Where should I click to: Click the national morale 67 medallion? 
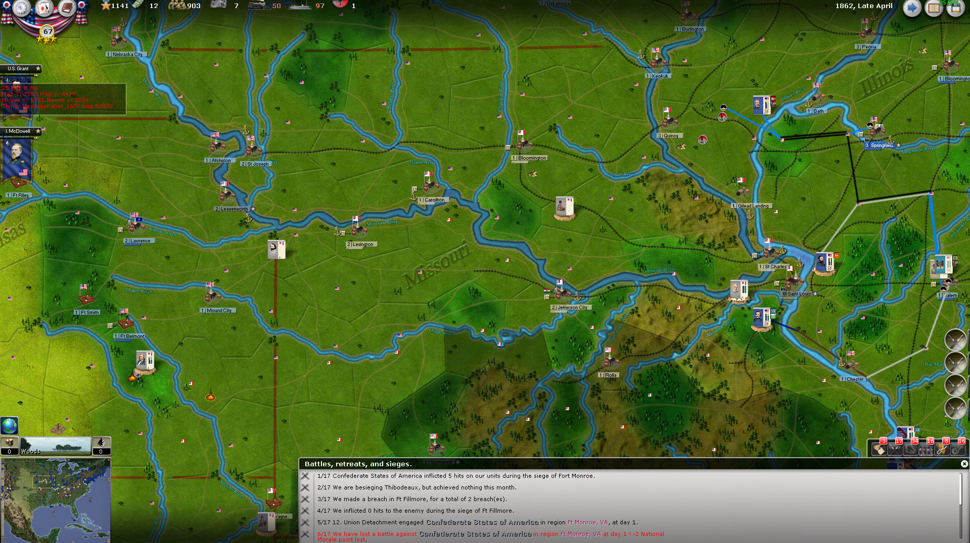[x=48, y=32]
